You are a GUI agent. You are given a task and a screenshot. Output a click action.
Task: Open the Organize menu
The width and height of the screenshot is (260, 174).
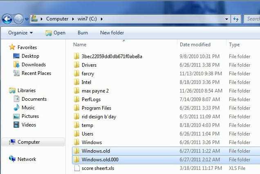pyautogui.click(x=20, y=33)
